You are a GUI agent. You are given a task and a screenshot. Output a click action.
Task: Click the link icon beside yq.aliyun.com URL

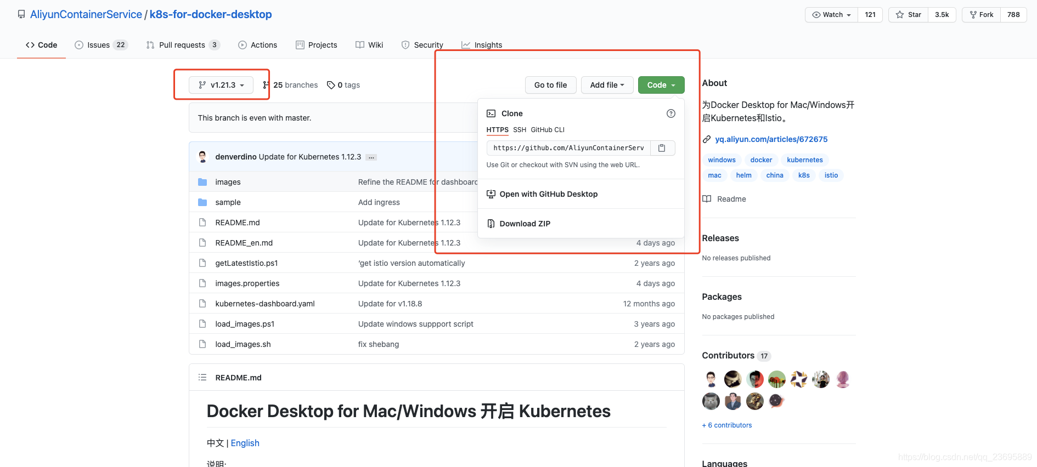pyautogui.click(x=707, y=139)
